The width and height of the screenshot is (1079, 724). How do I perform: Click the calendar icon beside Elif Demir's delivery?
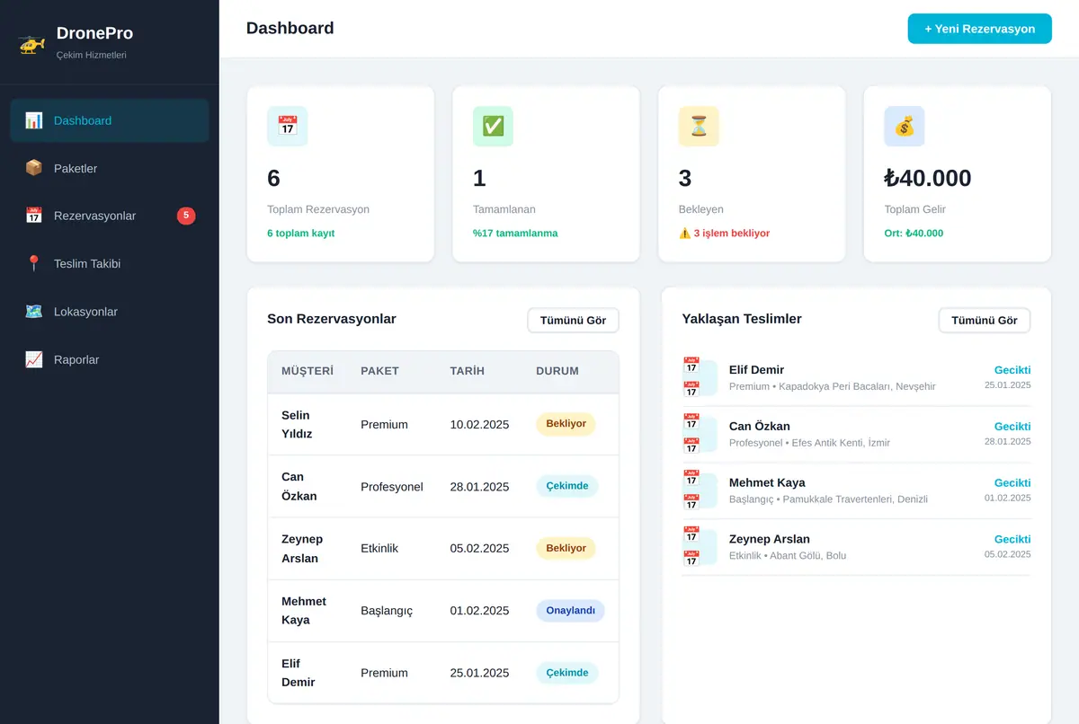[700, 377]
